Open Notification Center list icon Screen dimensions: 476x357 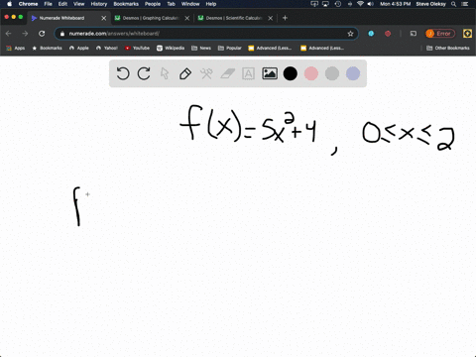pyautogui.click(x=465, y=4)
